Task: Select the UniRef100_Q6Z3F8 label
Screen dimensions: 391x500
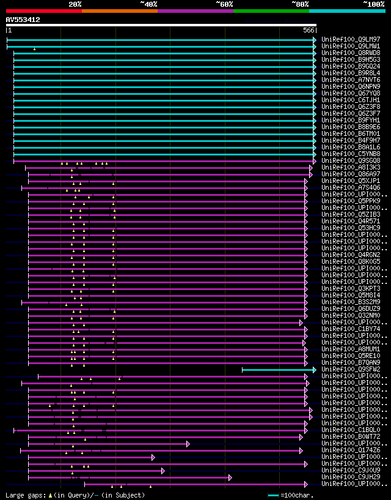Action: (x=351, y=107)
